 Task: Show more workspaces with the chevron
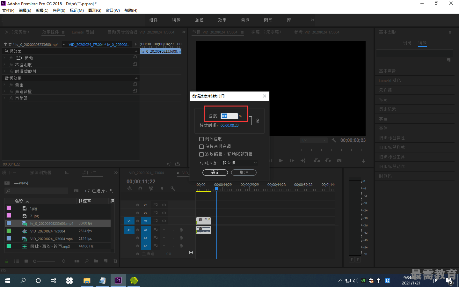coord(313,20)
